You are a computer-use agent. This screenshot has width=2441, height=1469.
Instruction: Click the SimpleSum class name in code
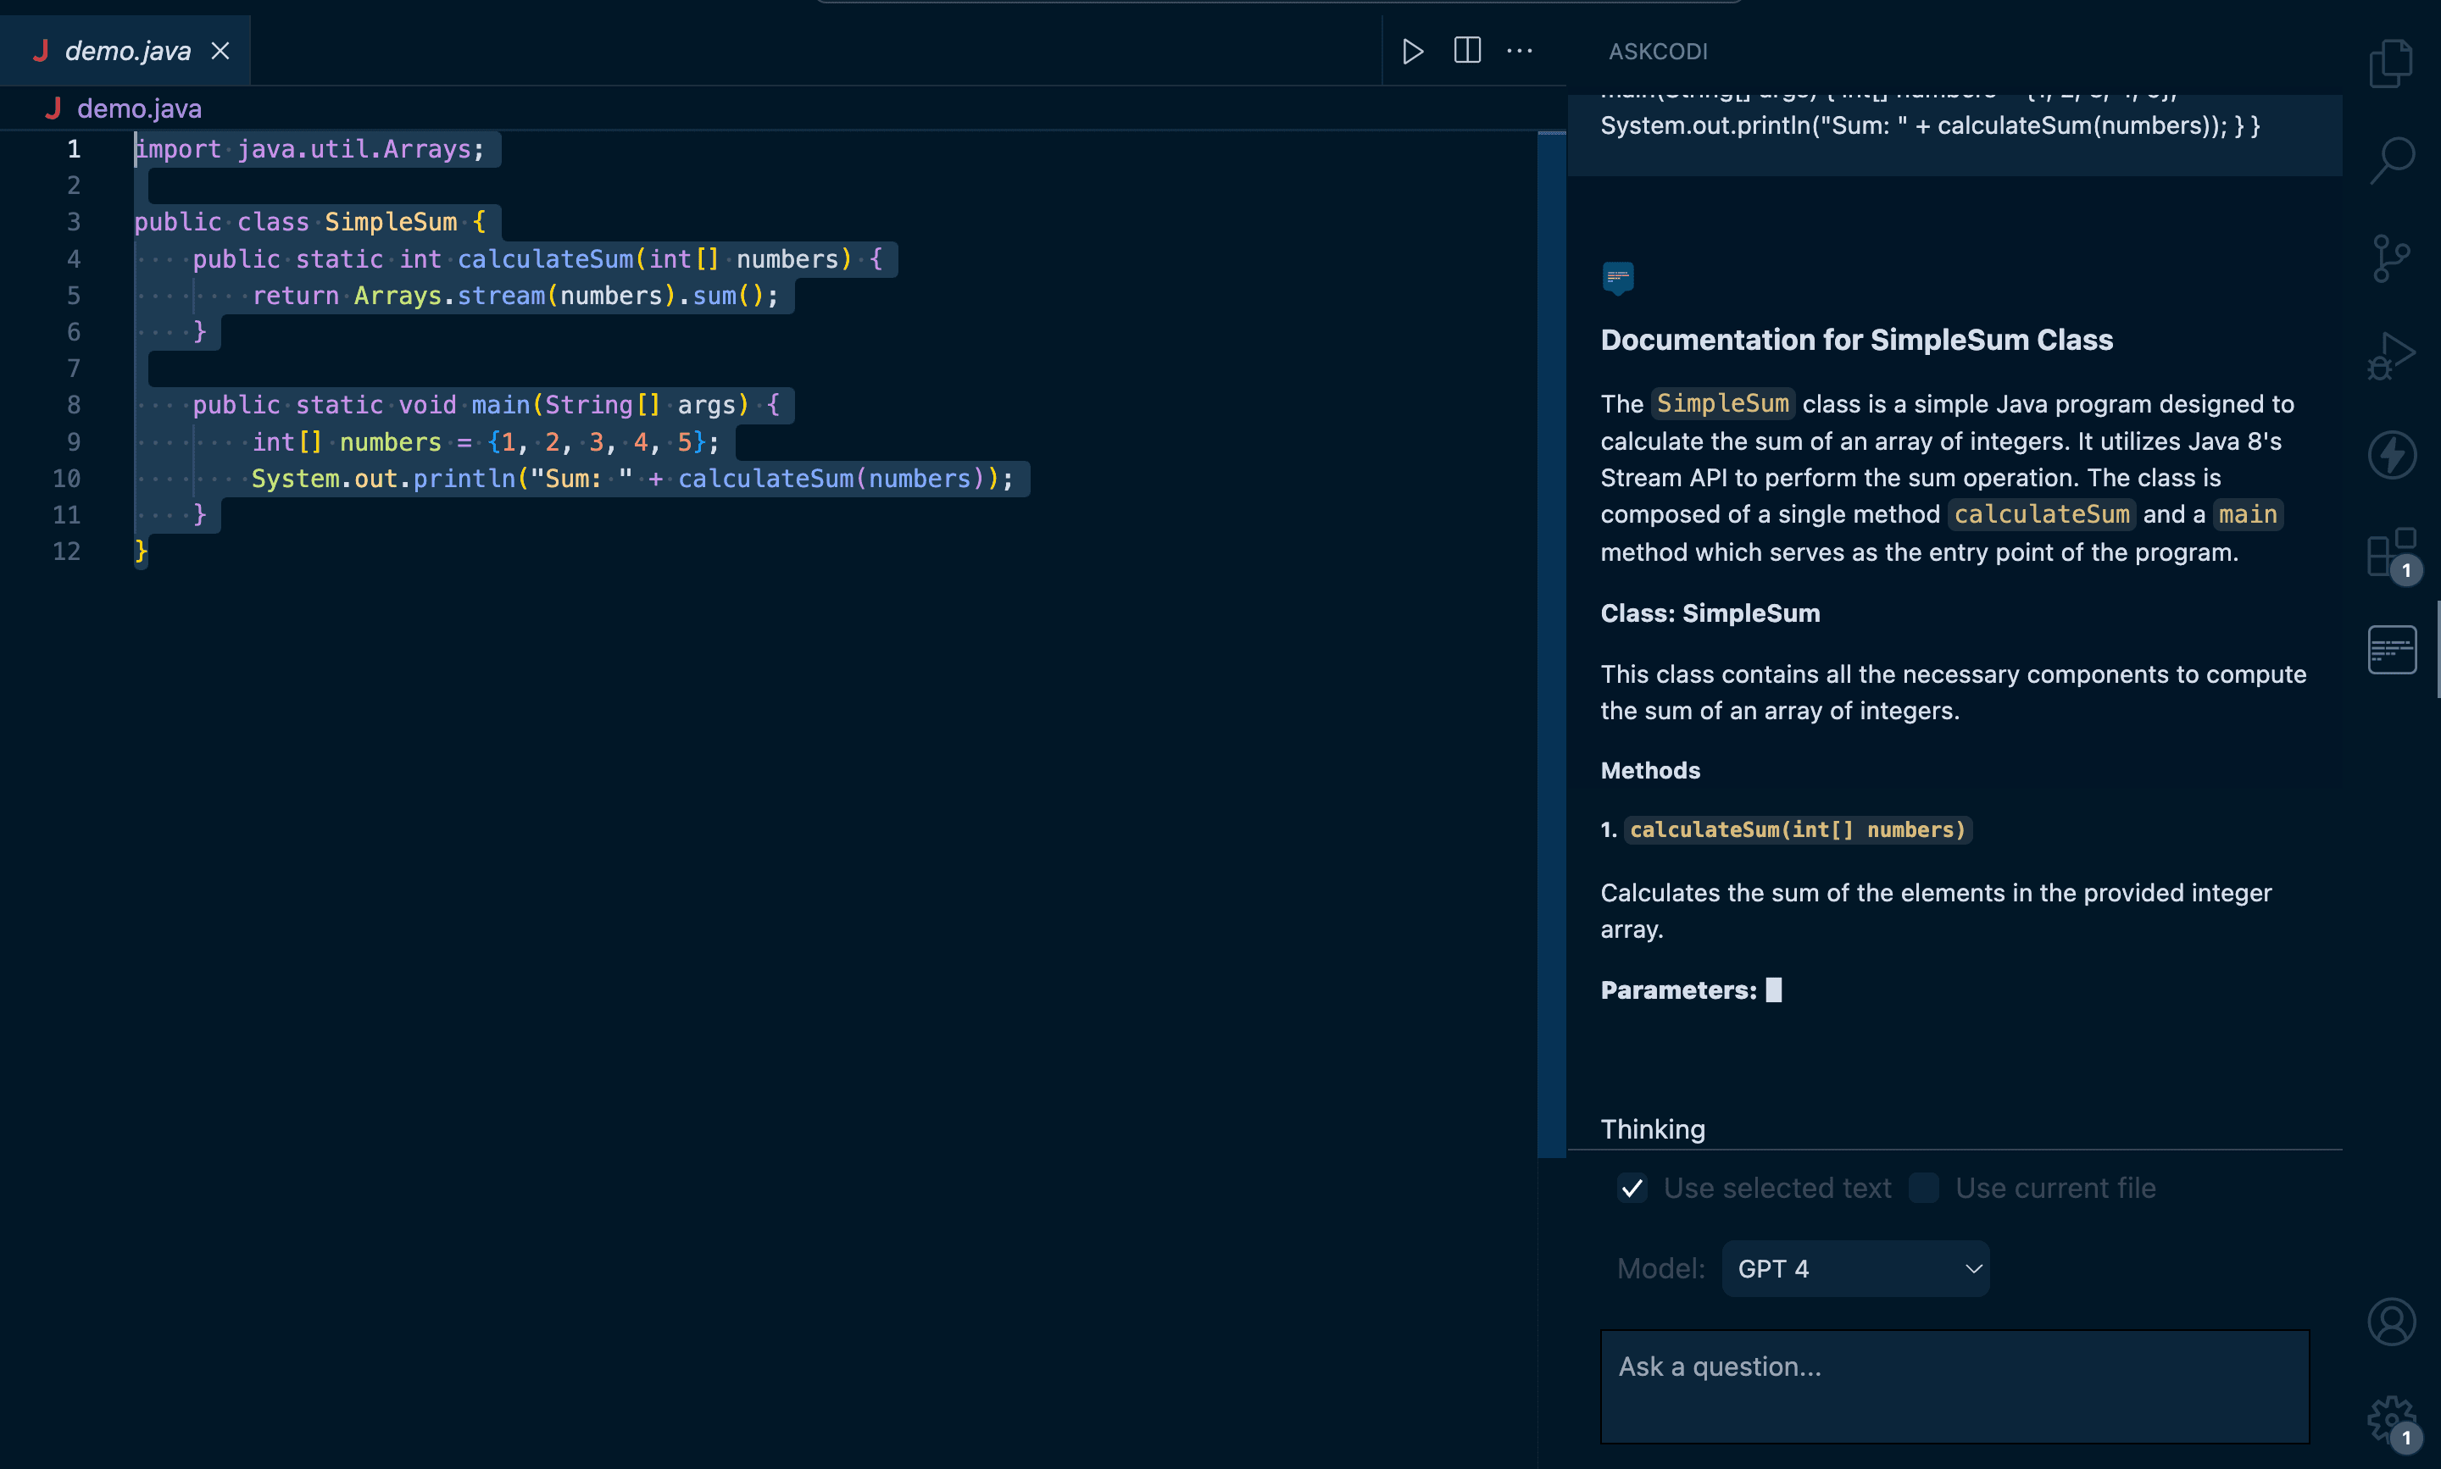390,222
